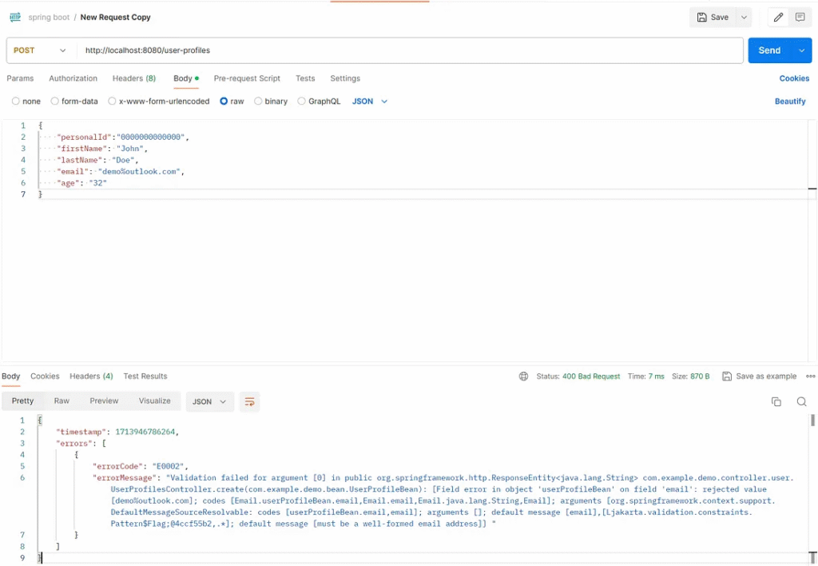
Task: Click the "personalId" line in request body
Action: 122,137
